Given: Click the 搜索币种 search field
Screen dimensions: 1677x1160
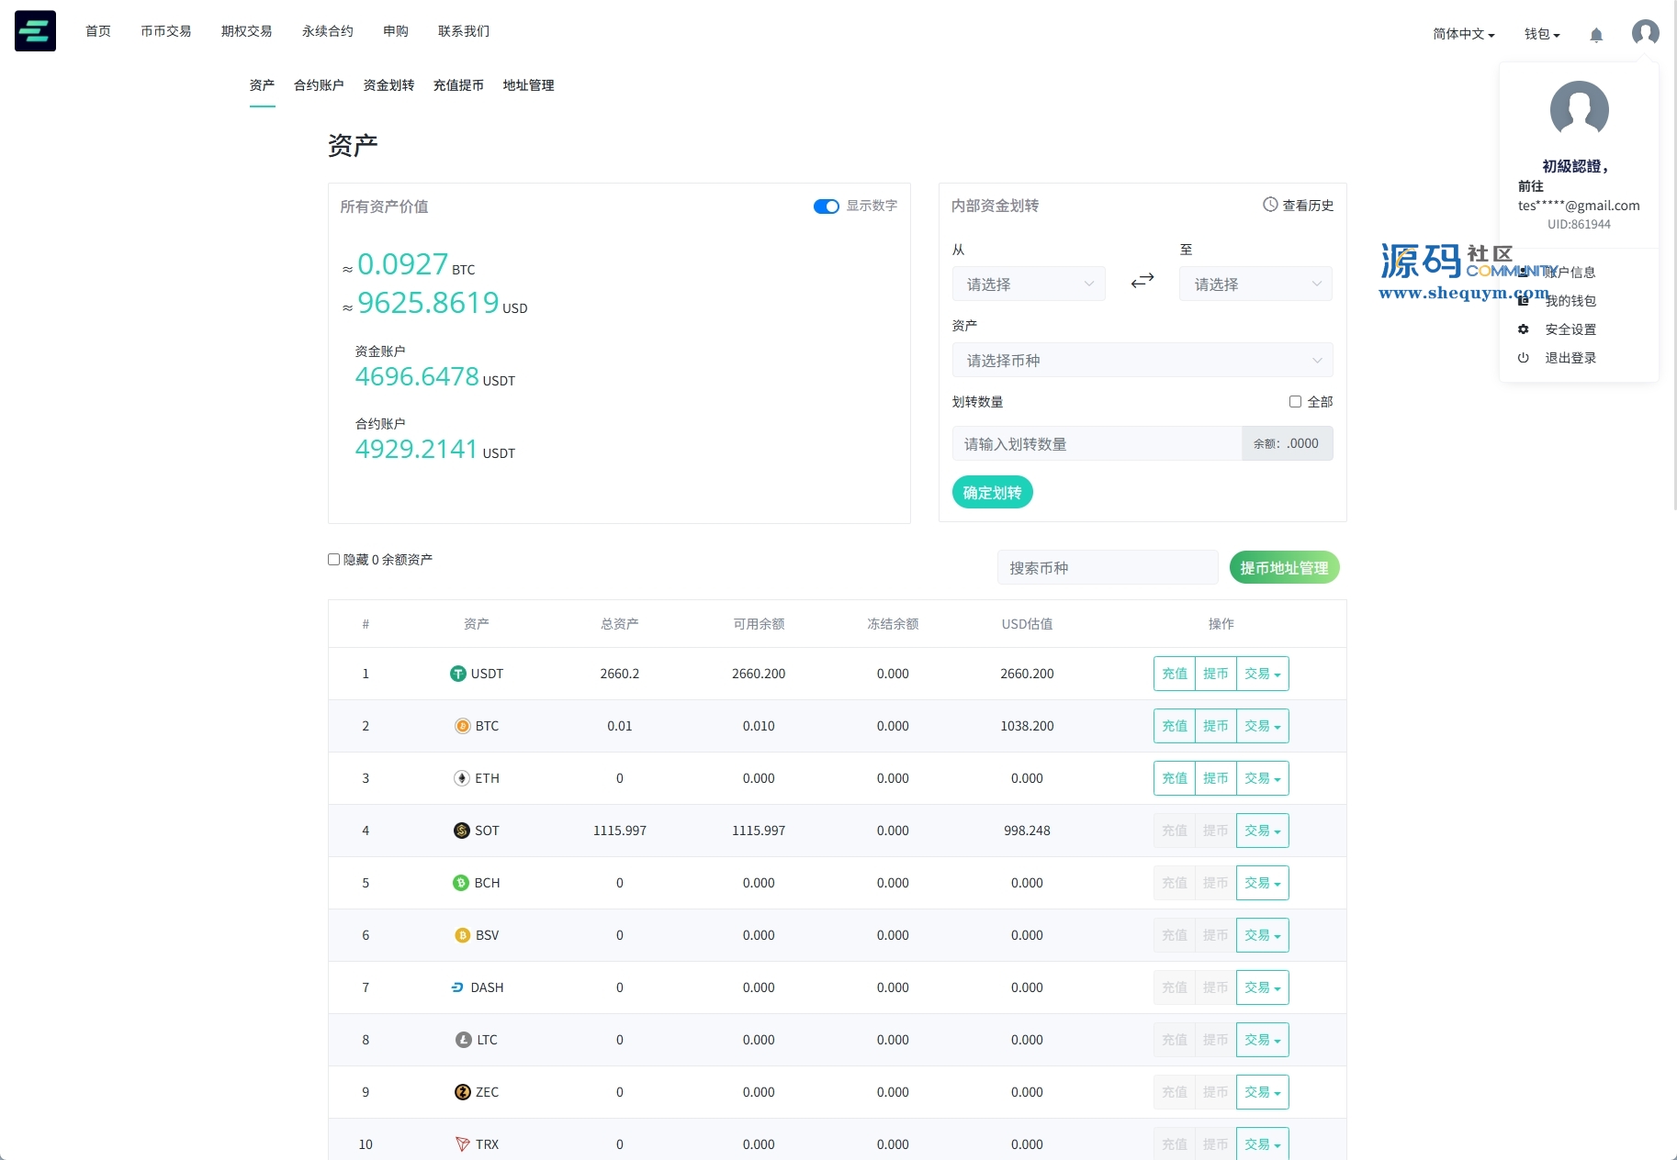Looking at the screenshot, I should point(1107,568).
